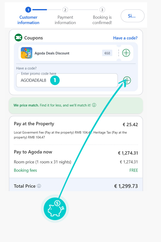Click the green Coupons ticket icon
Screen dimensions: 161x242
tap(19, 38)
